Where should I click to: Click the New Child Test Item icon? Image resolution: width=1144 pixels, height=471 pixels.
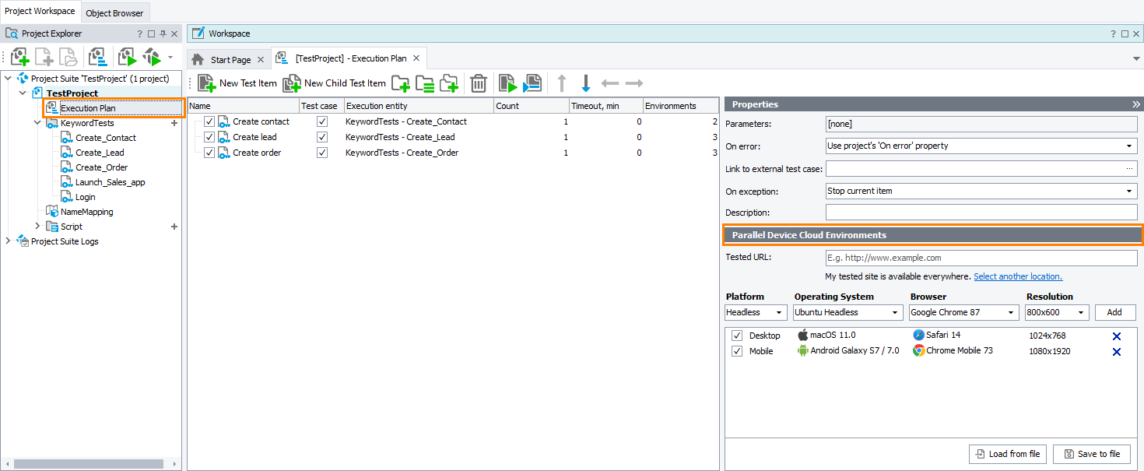(x=292, y=83)
